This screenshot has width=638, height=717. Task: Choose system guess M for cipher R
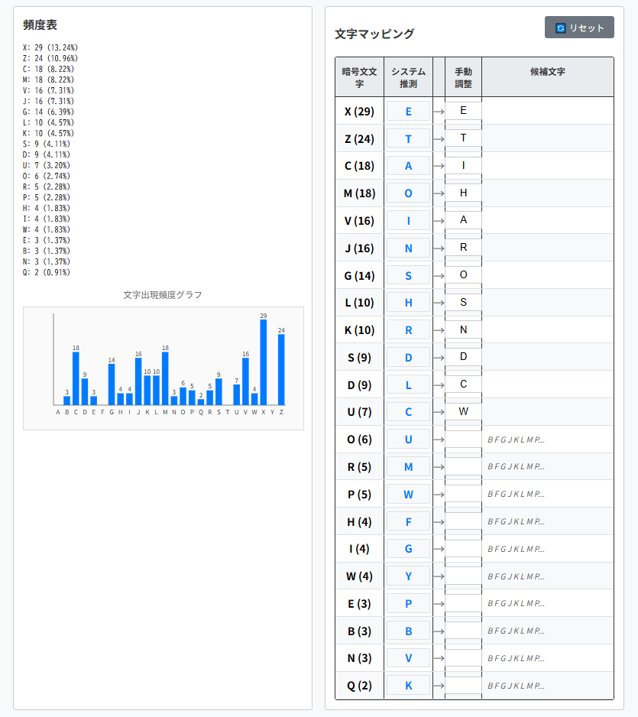(x=408, y=467)
